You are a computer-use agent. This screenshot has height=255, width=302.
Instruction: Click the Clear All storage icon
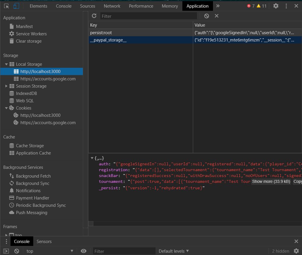pos(207,16)
